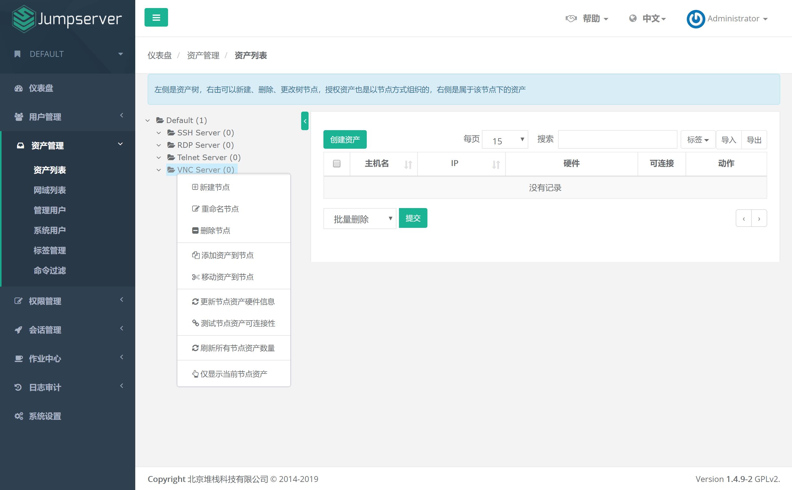Click the link icon for 测试节点资产可连接性
The image size is (792, 490).
195,323
